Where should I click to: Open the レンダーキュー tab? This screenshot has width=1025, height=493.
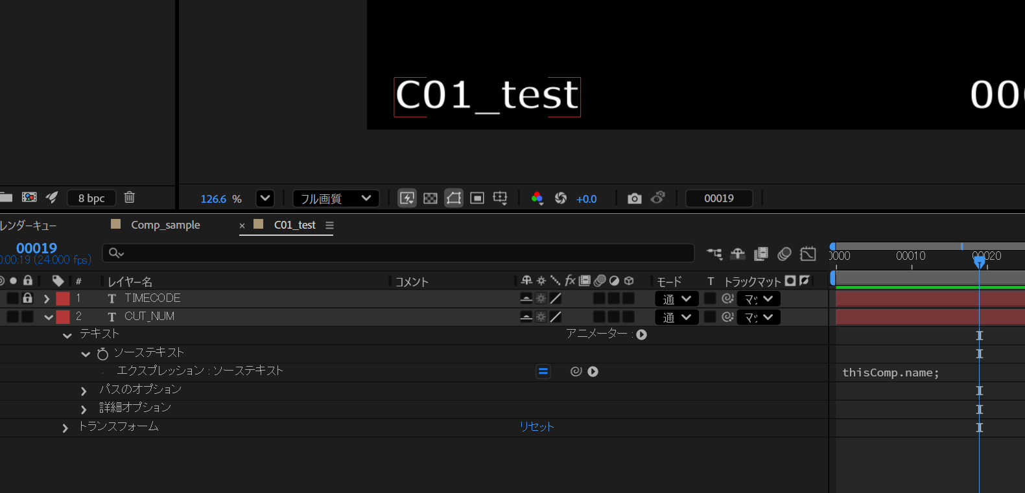(29, 225)
